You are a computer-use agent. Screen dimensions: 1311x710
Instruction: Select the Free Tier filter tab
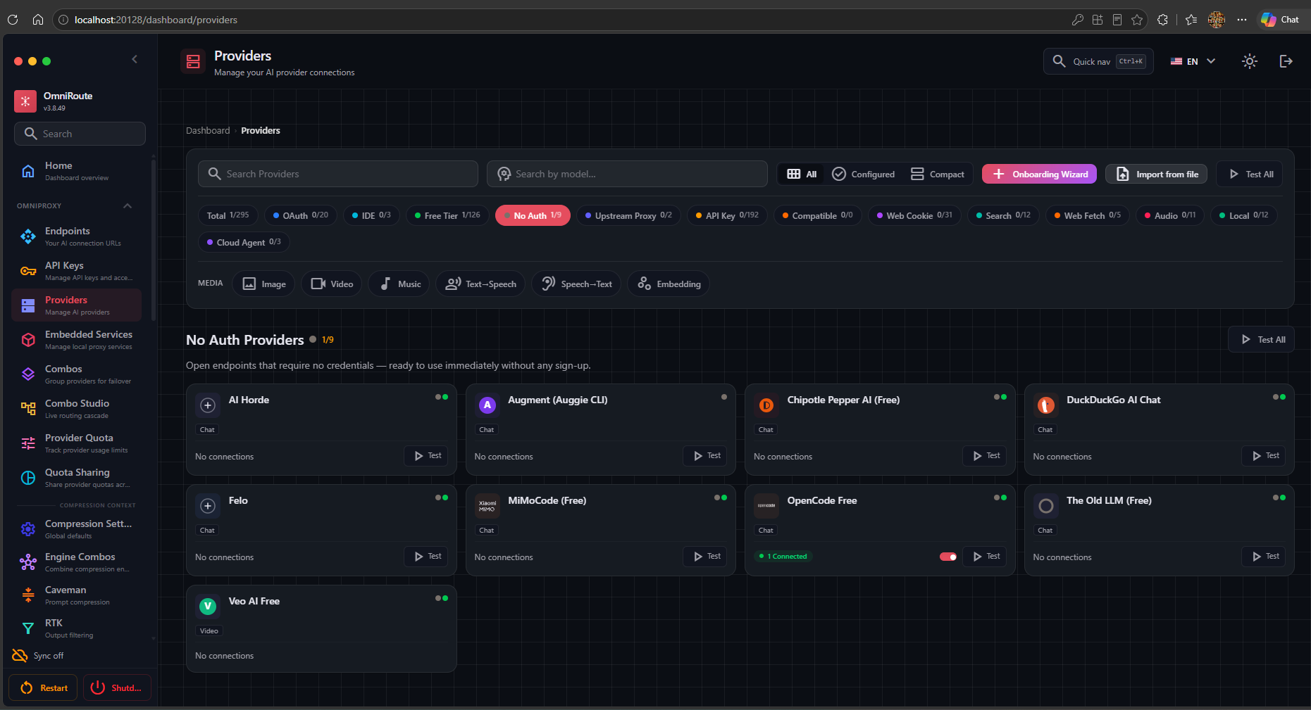pyautogui.click(x=448, y=215)
